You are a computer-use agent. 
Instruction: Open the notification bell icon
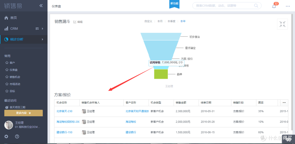point(274,6)
